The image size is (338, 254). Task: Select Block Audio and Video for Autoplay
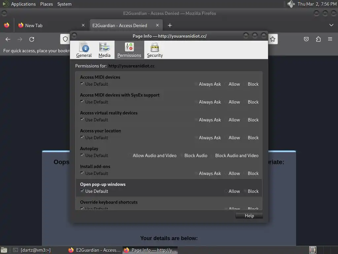coord(235,155)
